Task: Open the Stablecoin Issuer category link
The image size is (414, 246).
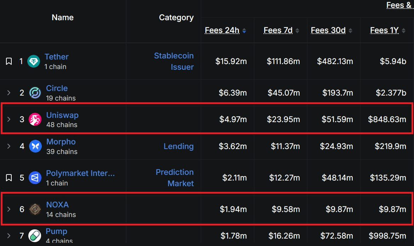Action: 174,61
